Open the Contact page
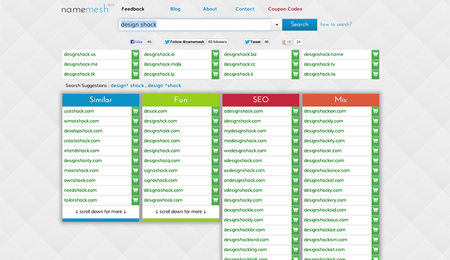450x260 pixels. click(245, 9)
